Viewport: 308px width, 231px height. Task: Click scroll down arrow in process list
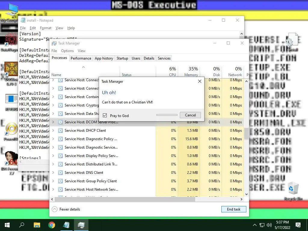pos(247,194)
